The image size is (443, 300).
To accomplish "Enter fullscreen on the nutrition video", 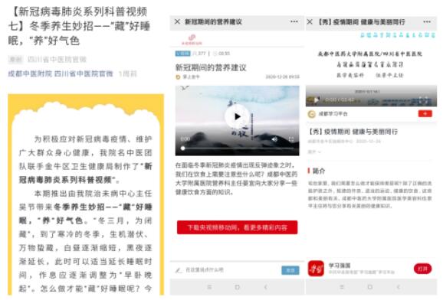I will [x=291, y=139].
